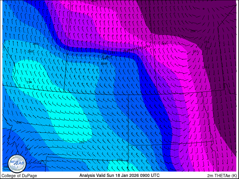Viewport: 239px width, 179px height.
Task: Click the "College of DuPage" caption
Action: 19,176
